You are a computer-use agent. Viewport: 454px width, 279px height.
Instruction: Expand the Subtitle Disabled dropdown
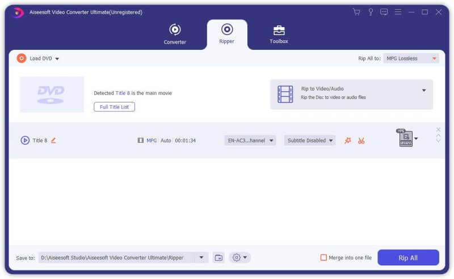click(310, 140)
